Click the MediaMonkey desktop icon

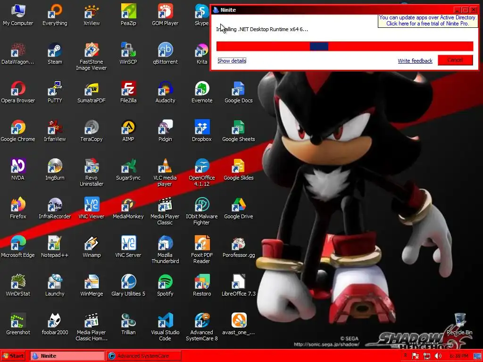(128, 208)
